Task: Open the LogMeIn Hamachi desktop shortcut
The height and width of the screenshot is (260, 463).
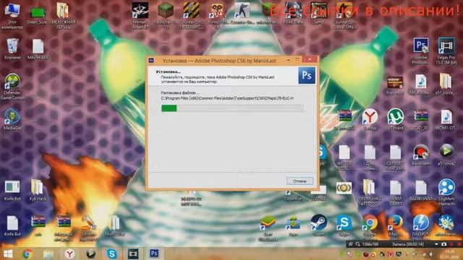Action: (446, 192)
